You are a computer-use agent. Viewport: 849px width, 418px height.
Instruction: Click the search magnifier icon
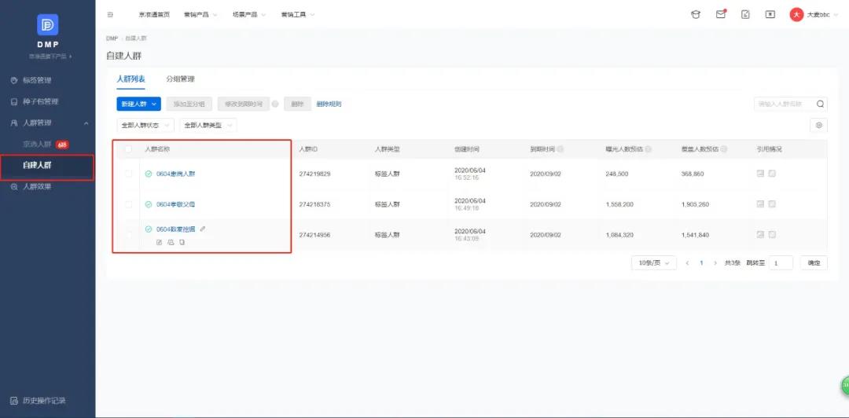[x=821, y=104]
